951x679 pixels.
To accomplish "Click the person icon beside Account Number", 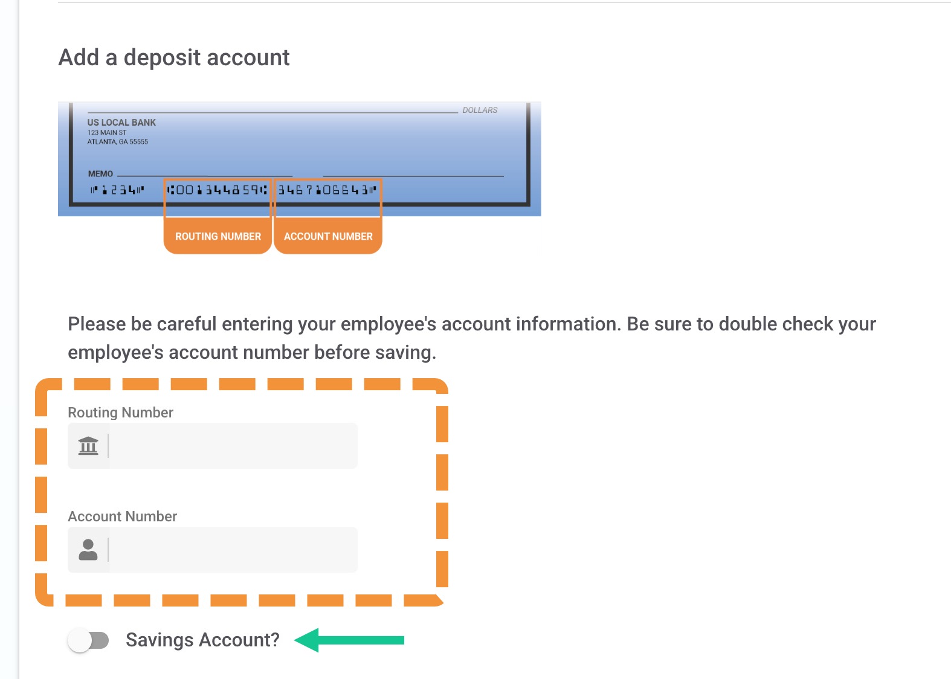I will (x=88, y=550).
